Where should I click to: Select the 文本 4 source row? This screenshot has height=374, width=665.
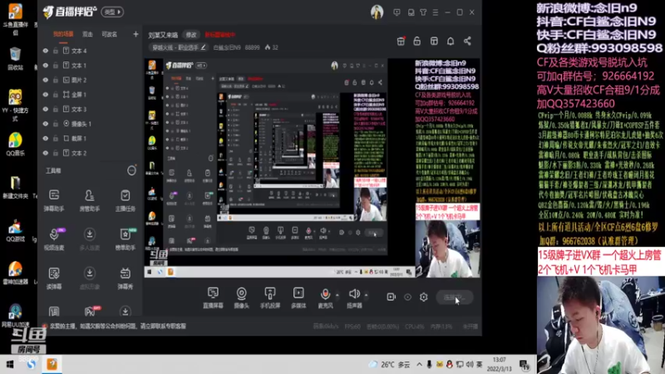pos(90,51)
